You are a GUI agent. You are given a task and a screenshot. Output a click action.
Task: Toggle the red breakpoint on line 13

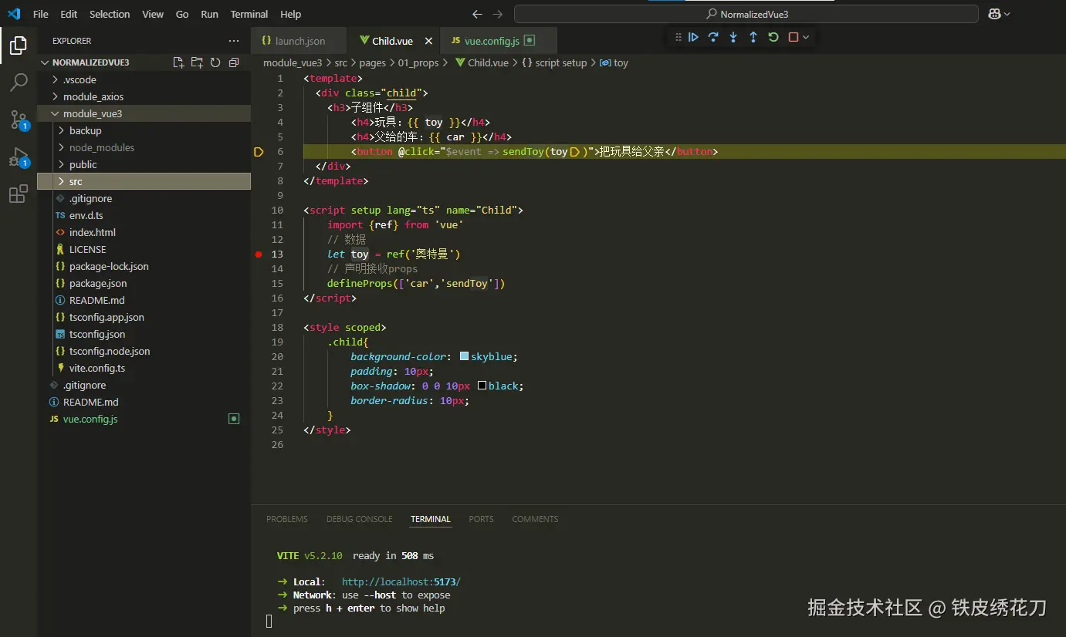tap(259, 254)
